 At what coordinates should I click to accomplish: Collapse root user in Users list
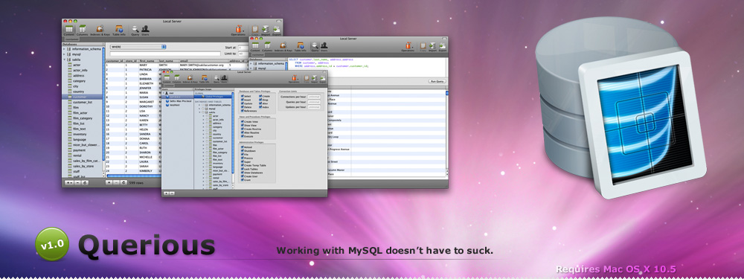pyautogui.click(x=163, y=93)
